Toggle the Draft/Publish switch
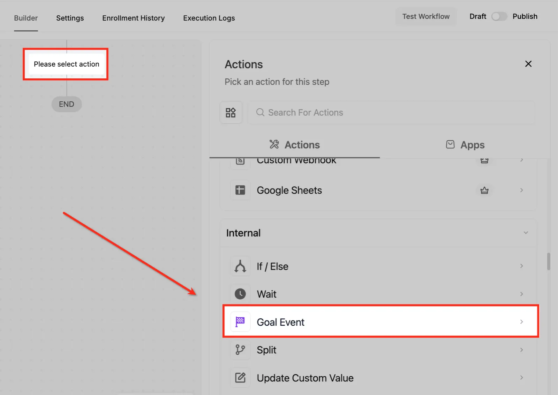This screenshot has height=395, width=558. coord(499,17)
